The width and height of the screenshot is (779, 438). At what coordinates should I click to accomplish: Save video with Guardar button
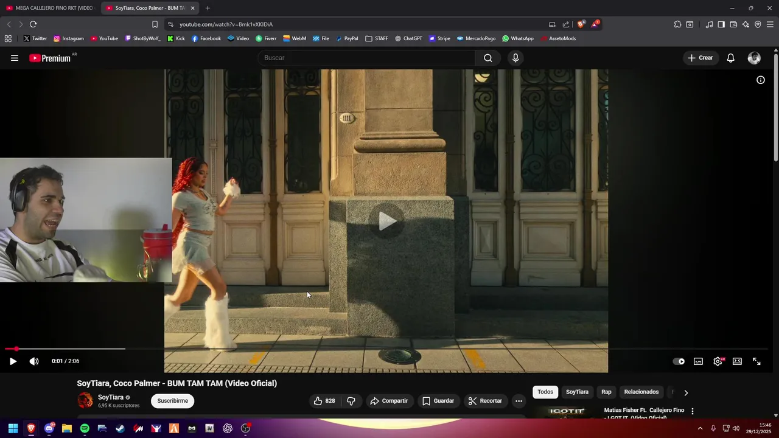[438, 401]
